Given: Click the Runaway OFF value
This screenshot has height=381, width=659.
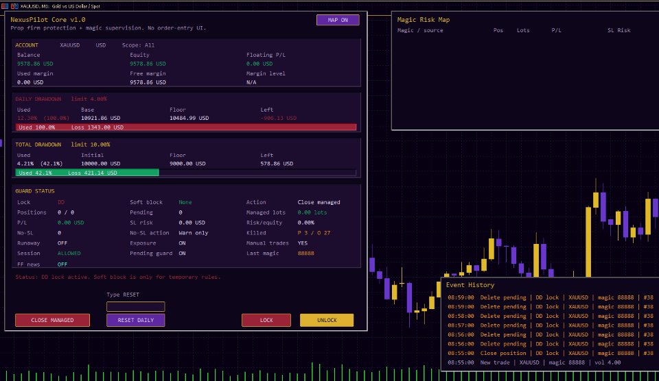Looking at the screenshot, I should (x=62, y=243).
